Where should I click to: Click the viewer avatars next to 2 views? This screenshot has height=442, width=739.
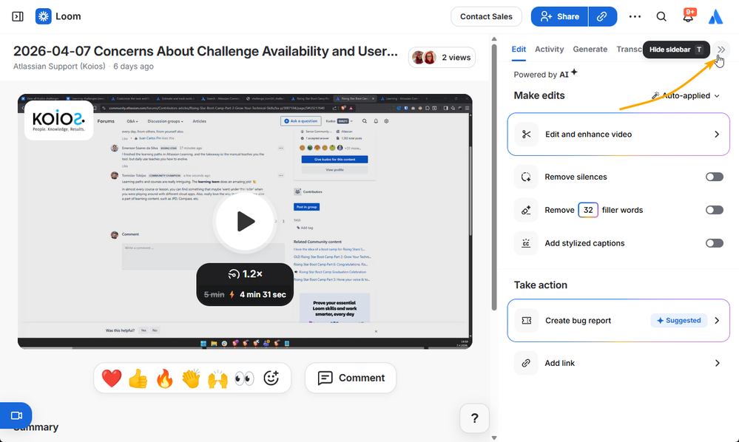424,58
